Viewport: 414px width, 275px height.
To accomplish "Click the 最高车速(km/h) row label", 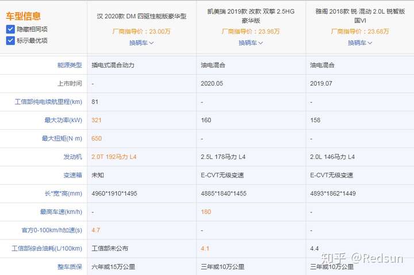I will (61, 212).
